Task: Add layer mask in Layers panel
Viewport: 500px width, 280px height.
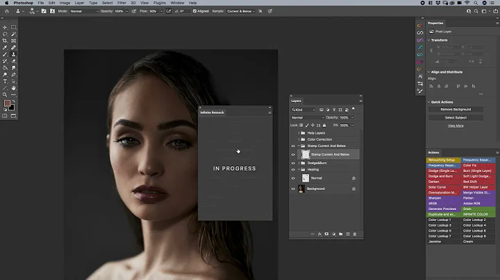Action: (326, 234)
